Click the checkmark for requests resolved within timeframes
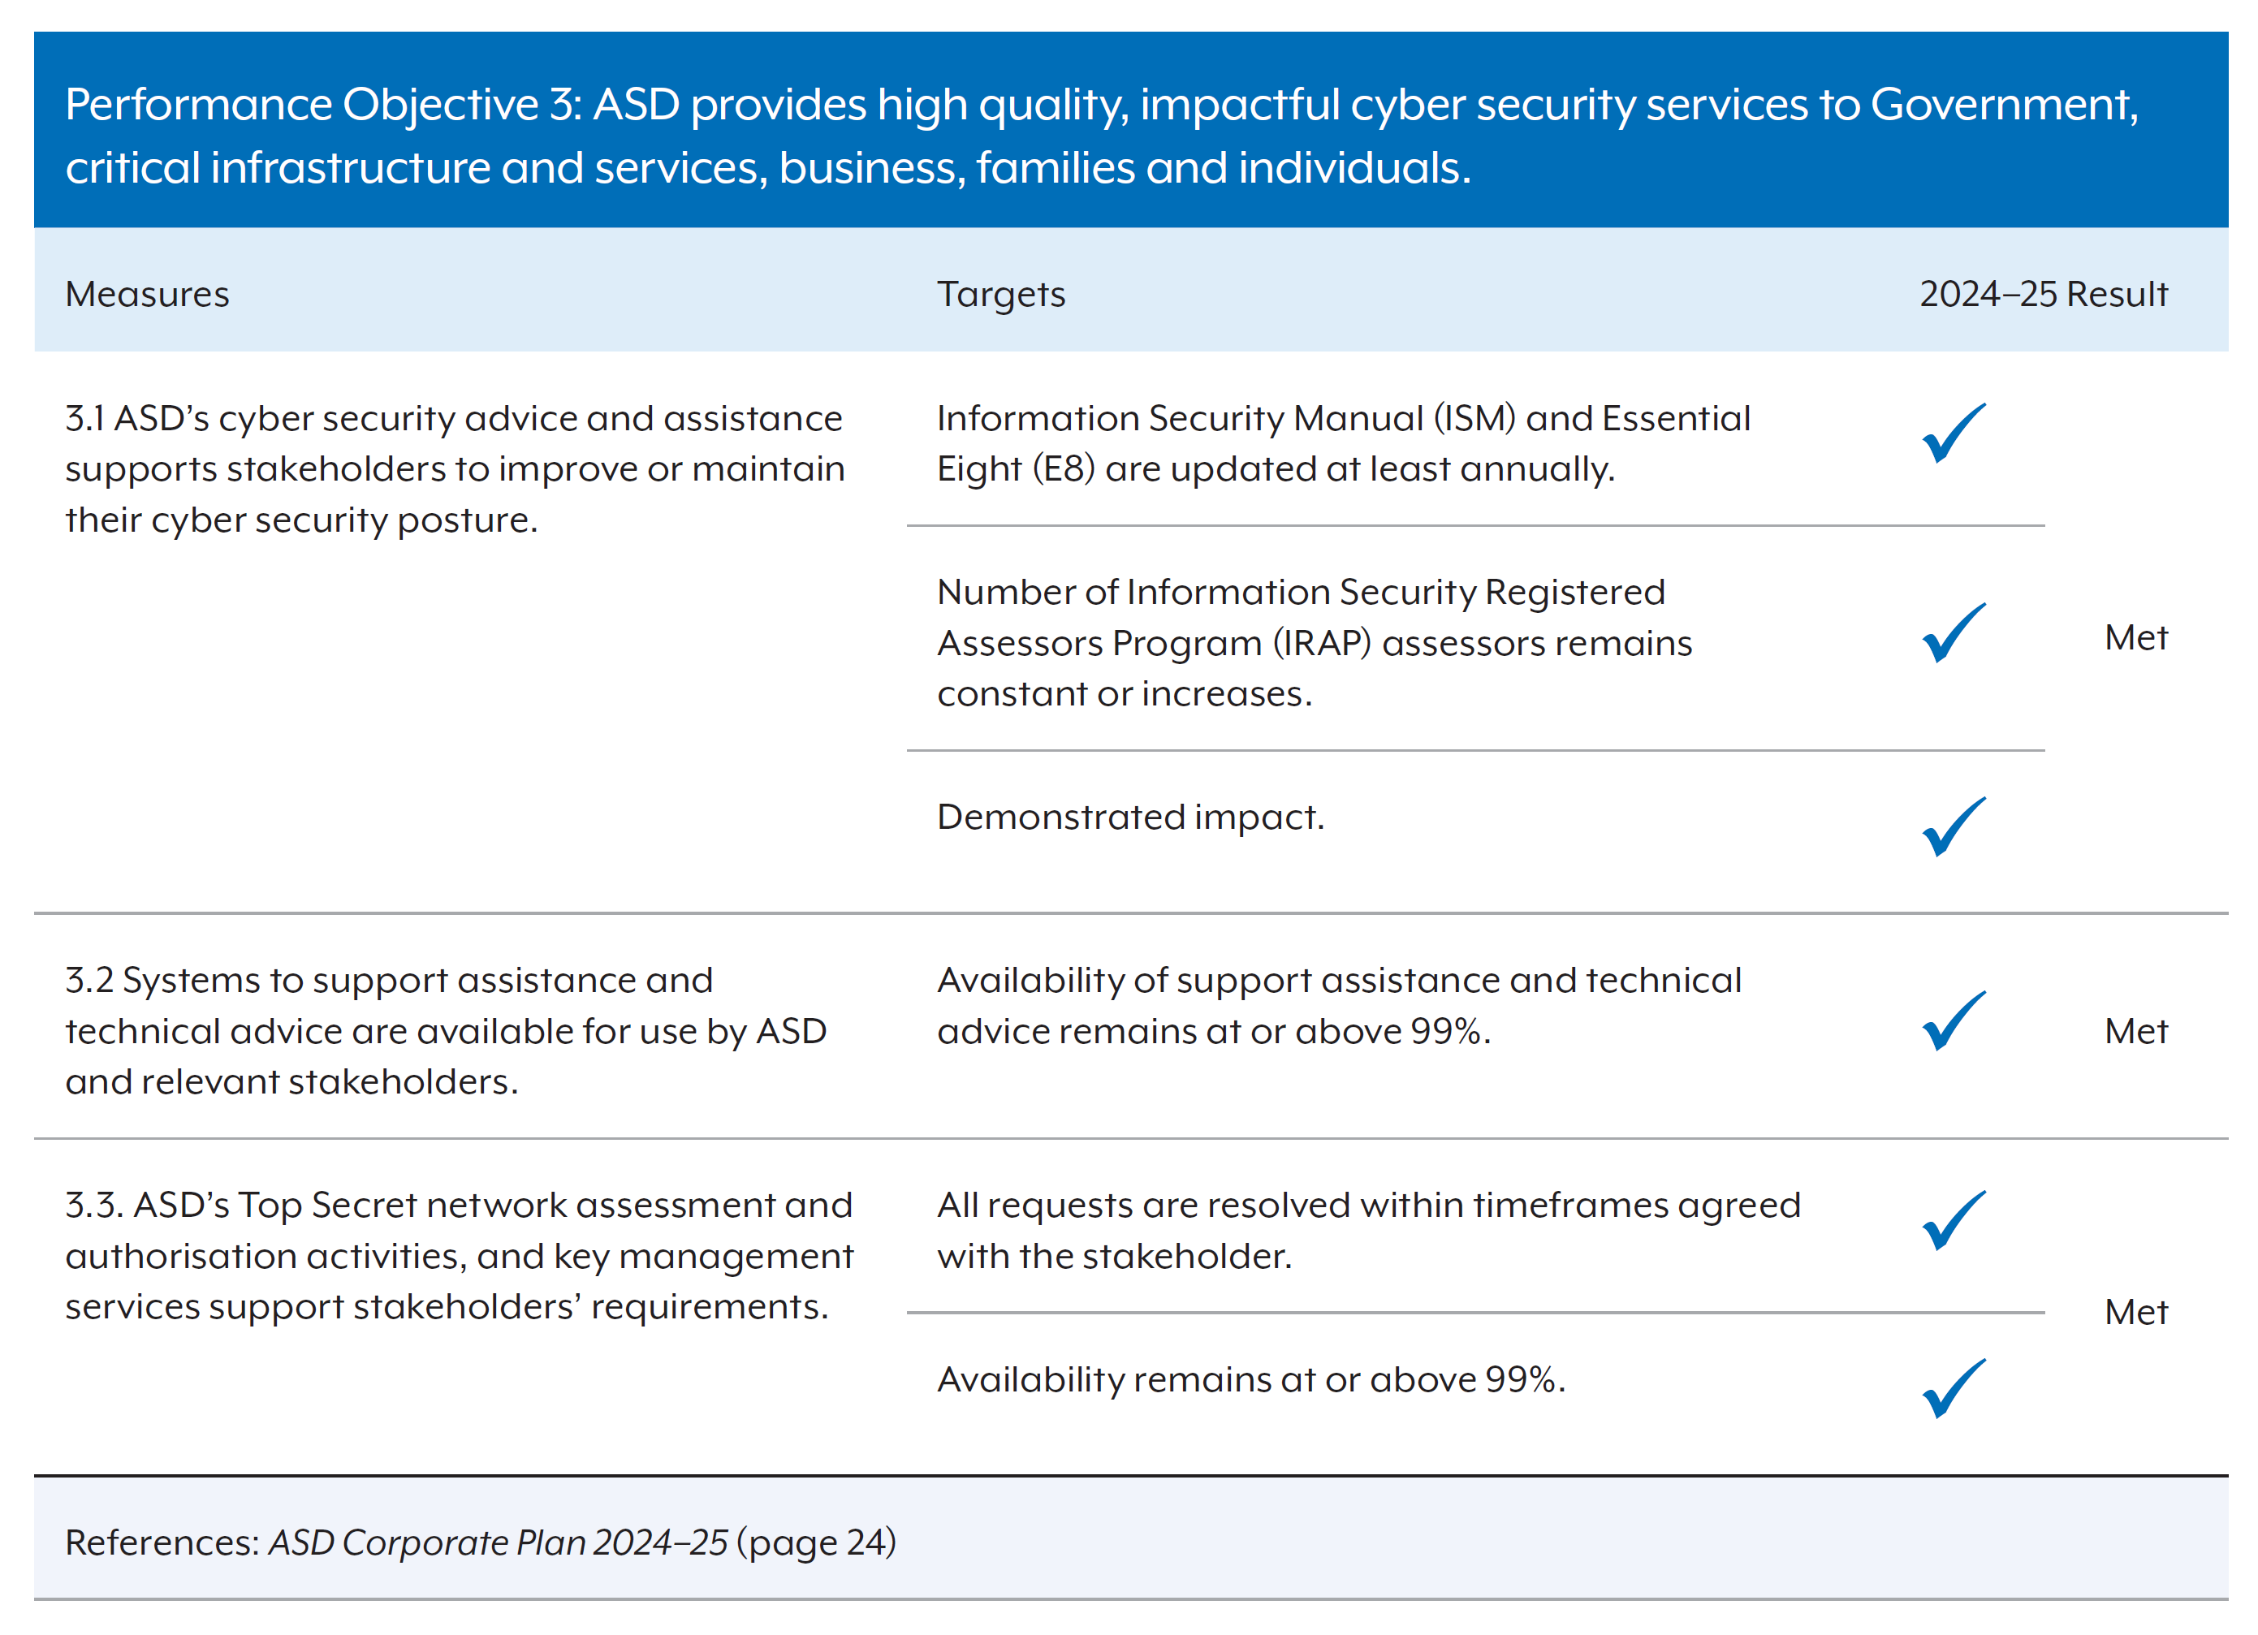The width and height of the screenshot is (2258, 1635). tap(1954, 1221)
